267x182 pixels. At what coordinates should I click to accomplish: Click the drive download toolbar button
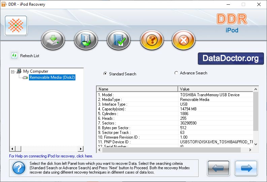click(x=53, y=40)
